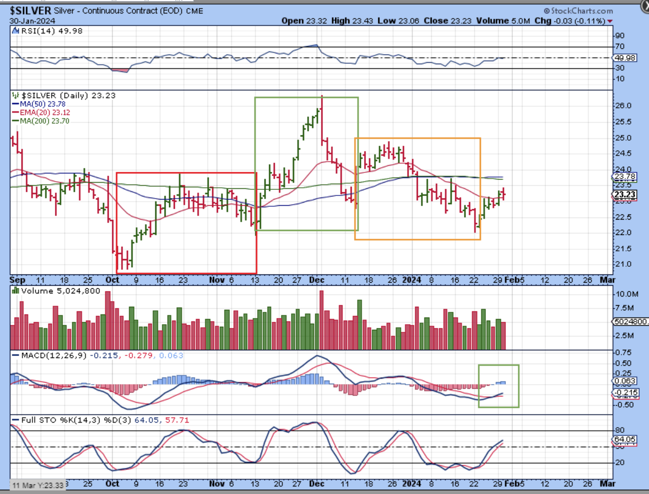
Task: Click the RSI(14) 49.98 indicator label
Action: point(51,31)
